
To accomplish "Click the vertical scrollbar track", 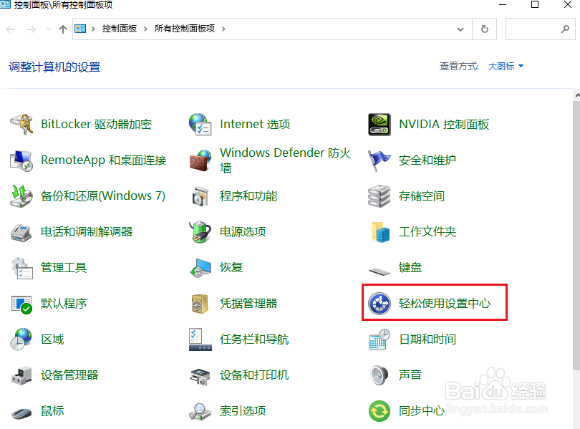I will pyautogui.click(x=576, y=400).
